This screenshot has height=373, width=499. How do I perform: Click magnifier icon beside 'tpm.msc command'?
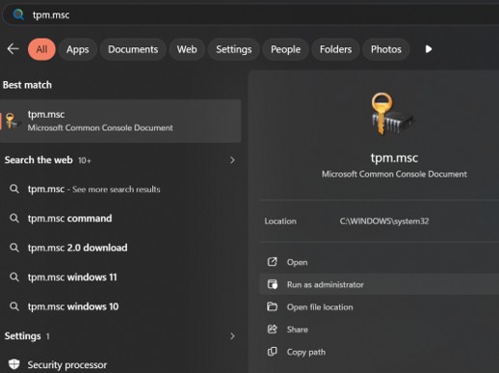[x=13, y=219]
